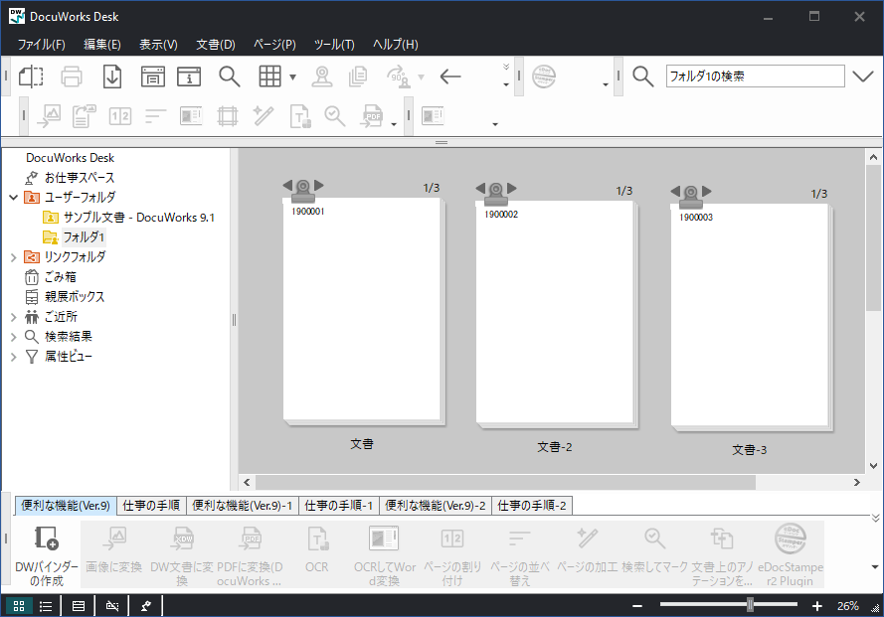Click the convert to PDF toolbar icon
884x617 pixels.
pyautogui.click(x=372, y=116)
